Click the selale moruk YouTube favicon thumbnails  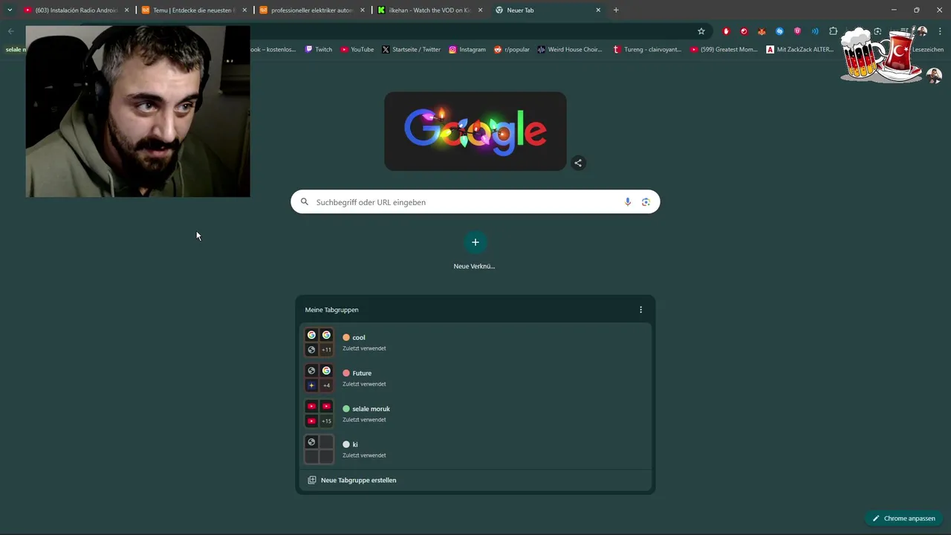[x=319, y=414]
